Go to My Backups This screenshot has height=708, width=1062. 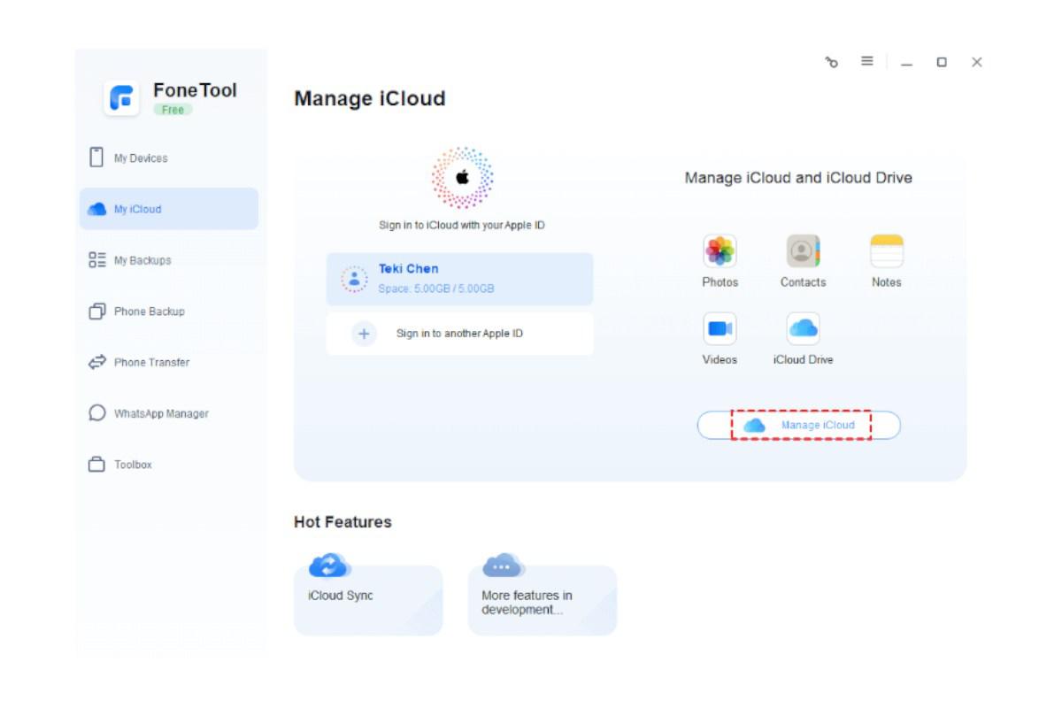(168, 260)
